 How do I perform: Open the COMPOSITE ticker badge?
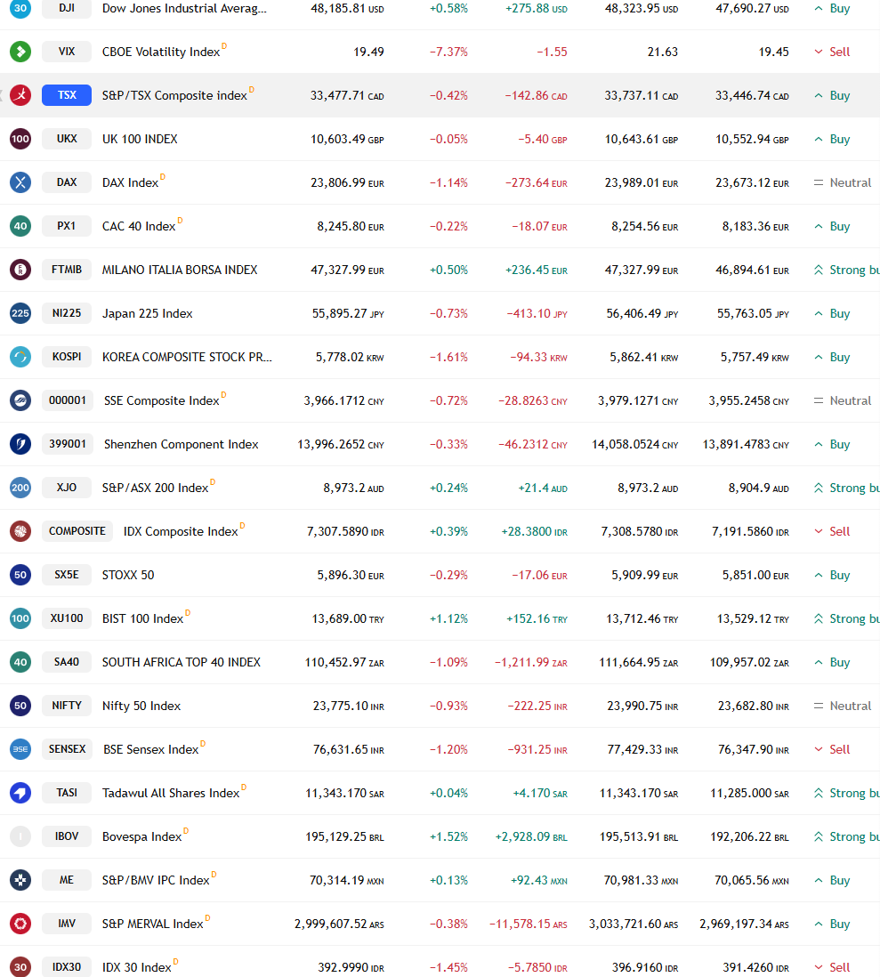tap(77, 531)
